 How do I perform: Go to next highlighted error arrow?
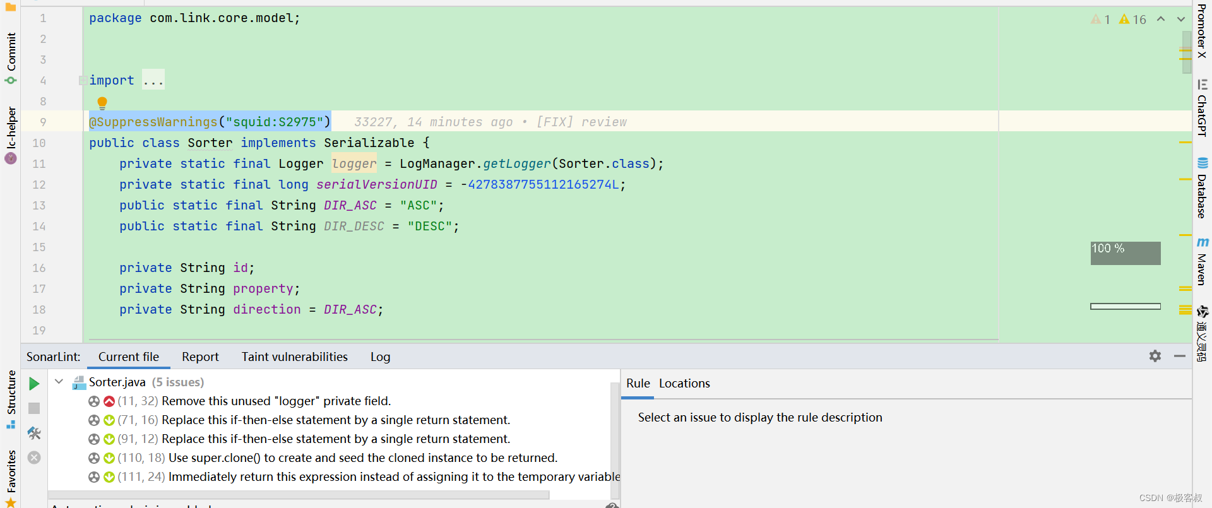[x=1181, y=19]
